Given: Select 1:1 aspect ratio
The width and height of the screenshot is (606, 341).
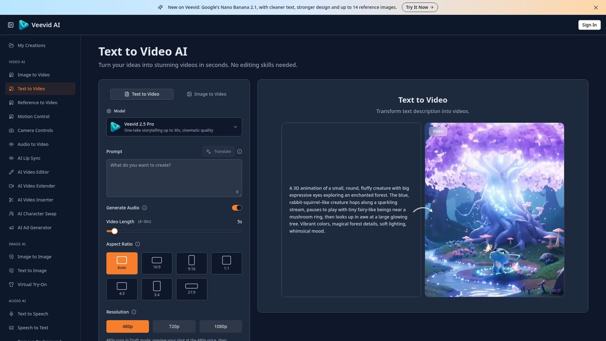Looking at the screenshot, I should pos(226,263).
